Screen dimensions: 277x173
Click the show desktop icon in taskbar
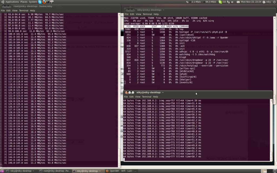(2, 171)
